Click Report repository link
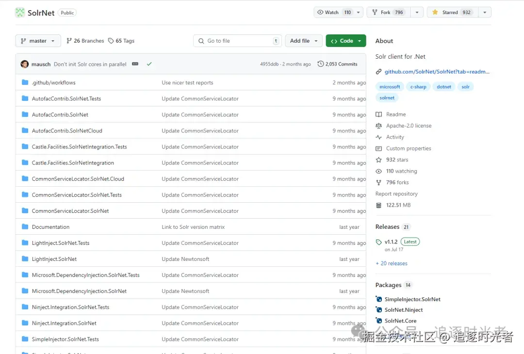The width and height of the screenshot is (524, 354). click(x=396, y=193)
